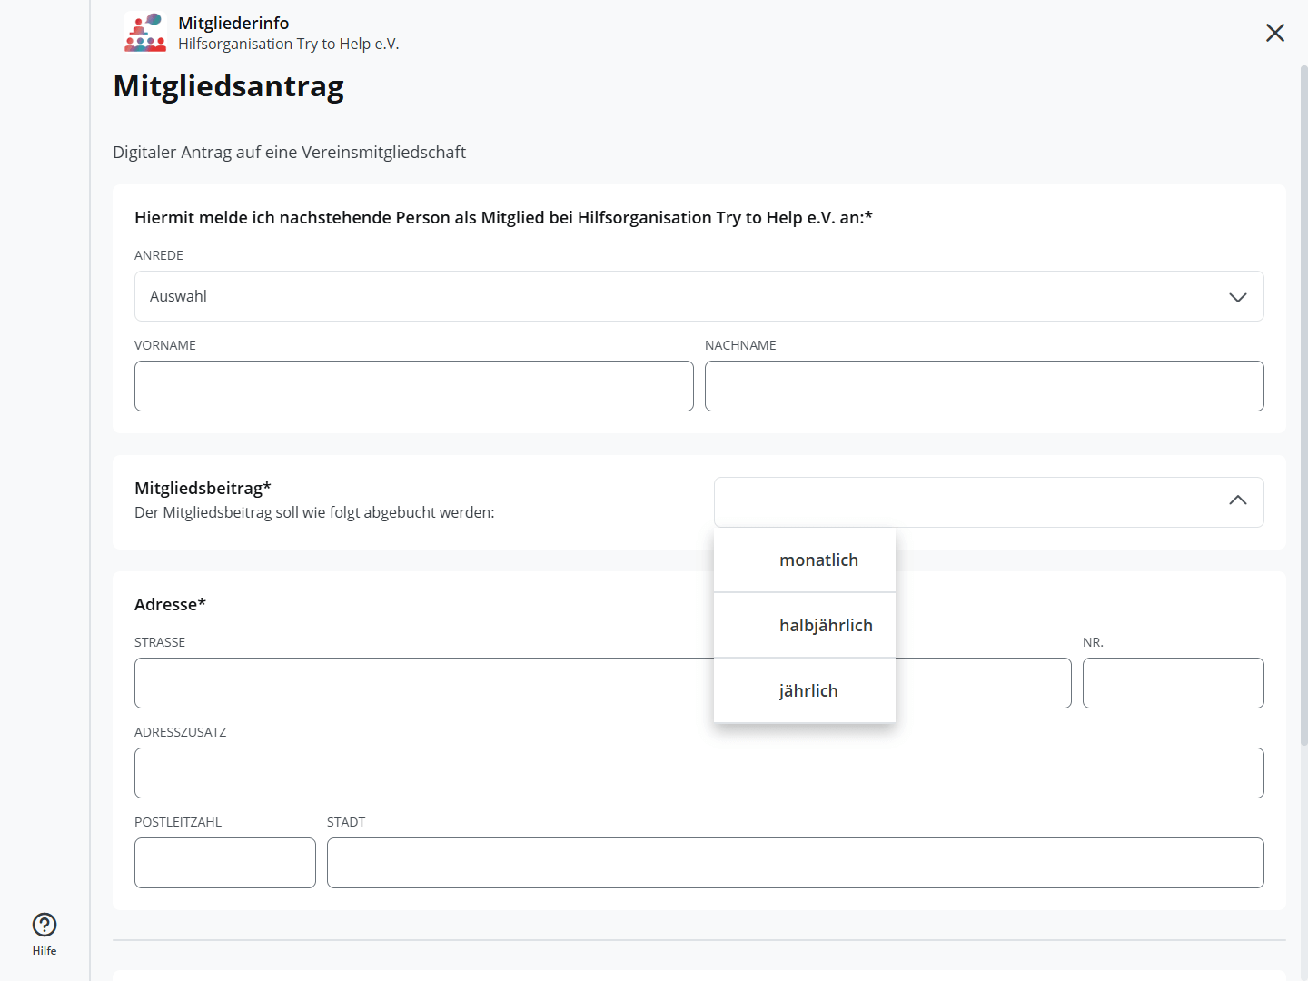
Task: Select the Postleitzahl field
Action: point(224,863)
